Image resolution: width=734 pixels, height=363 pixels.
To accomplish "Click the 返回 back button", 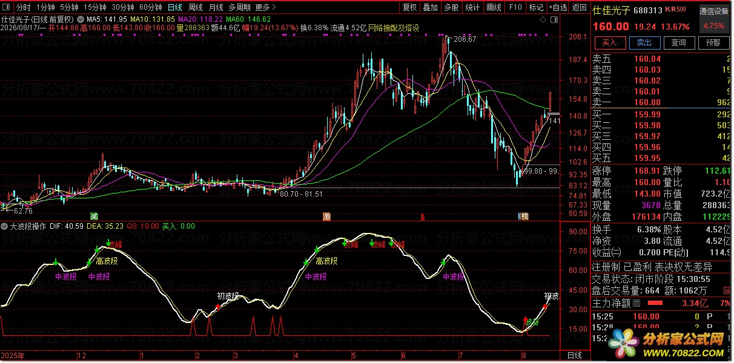I will [x=580, y=8].
